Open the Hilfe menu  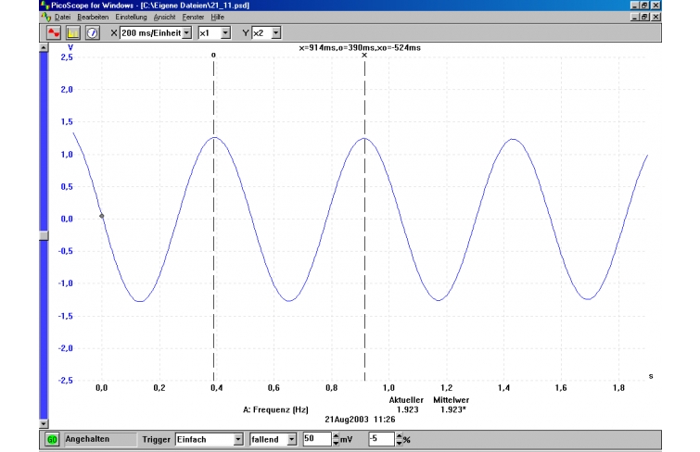[217, 17]
